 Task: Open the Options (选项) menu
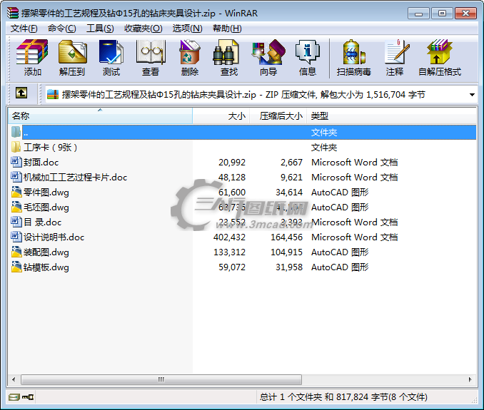[187, 29]
